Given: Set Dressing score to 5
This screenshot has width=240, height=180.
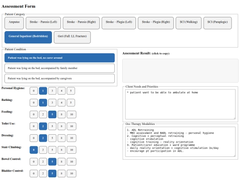Looking at the screenshot, I should coord(52,138).
